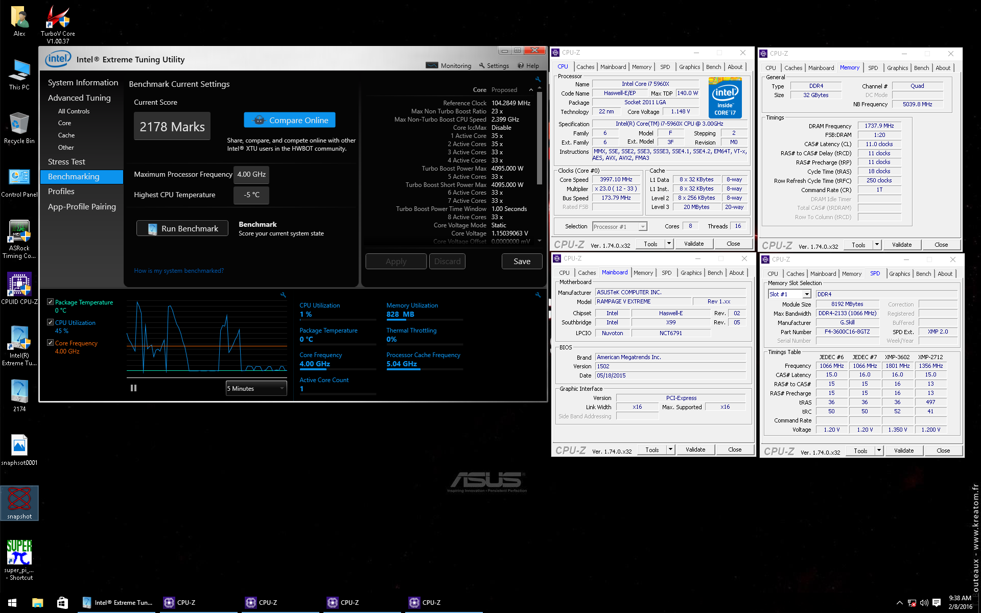Show hidden system tray icons
Screen dimensions: 981x613
[x=900, y=603]
